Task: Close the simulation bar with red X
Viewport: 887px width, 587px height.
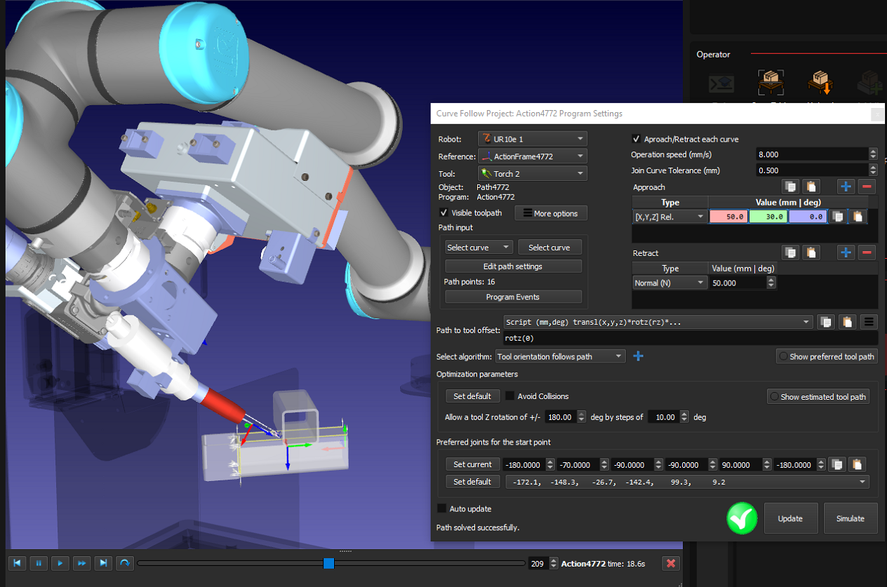Action: [x=671, y=563]
